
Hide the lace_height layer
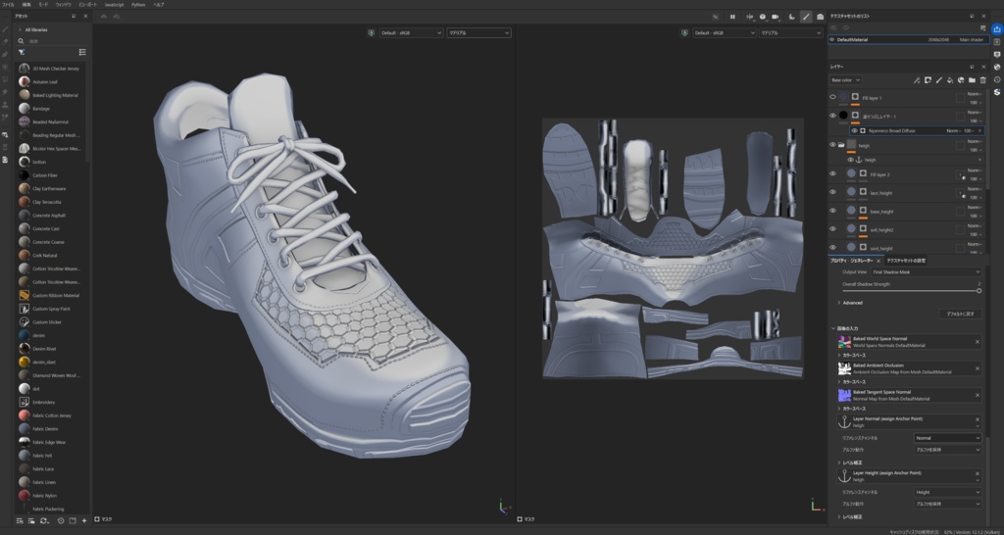click(x=832, y=192)
